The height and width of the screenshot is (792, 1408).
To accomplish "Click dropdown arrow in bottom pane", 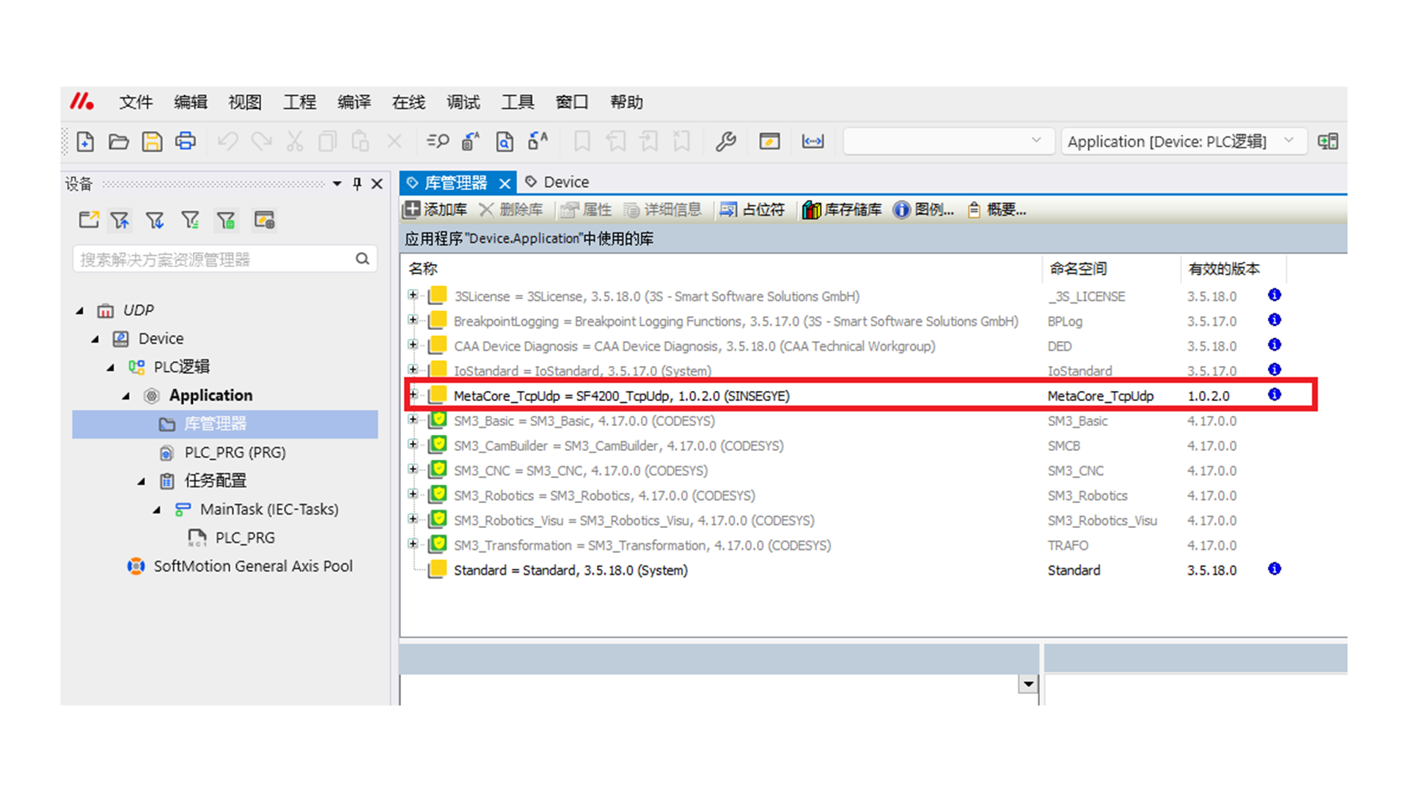I will pos(1028,683).
